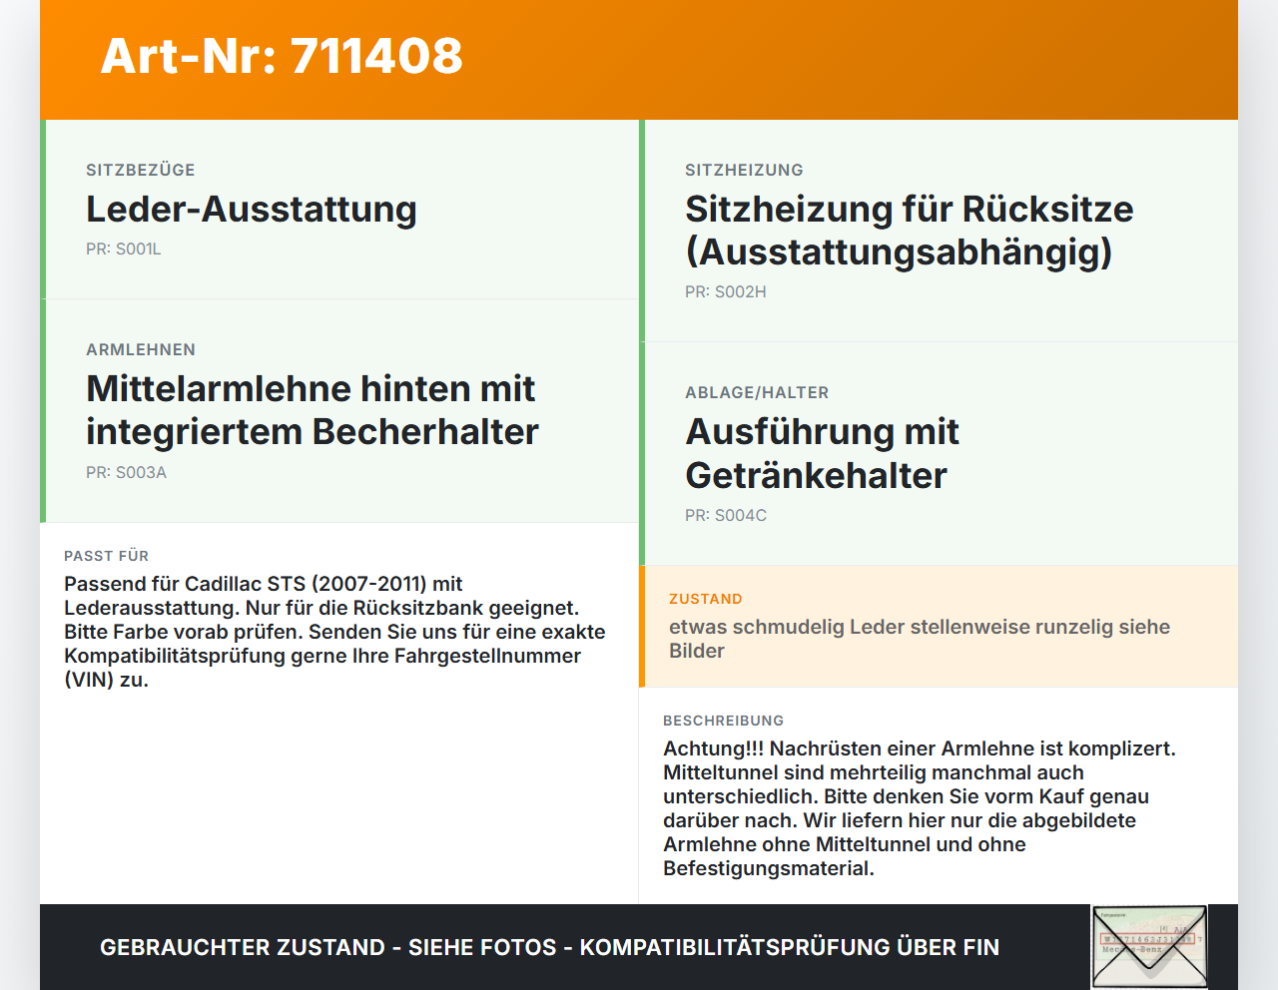Image resolution: width=1278 pixels, height=990 pixels.
Task: Click the BESCHREIBUNG description paragraph
Action: coord(920,808)
